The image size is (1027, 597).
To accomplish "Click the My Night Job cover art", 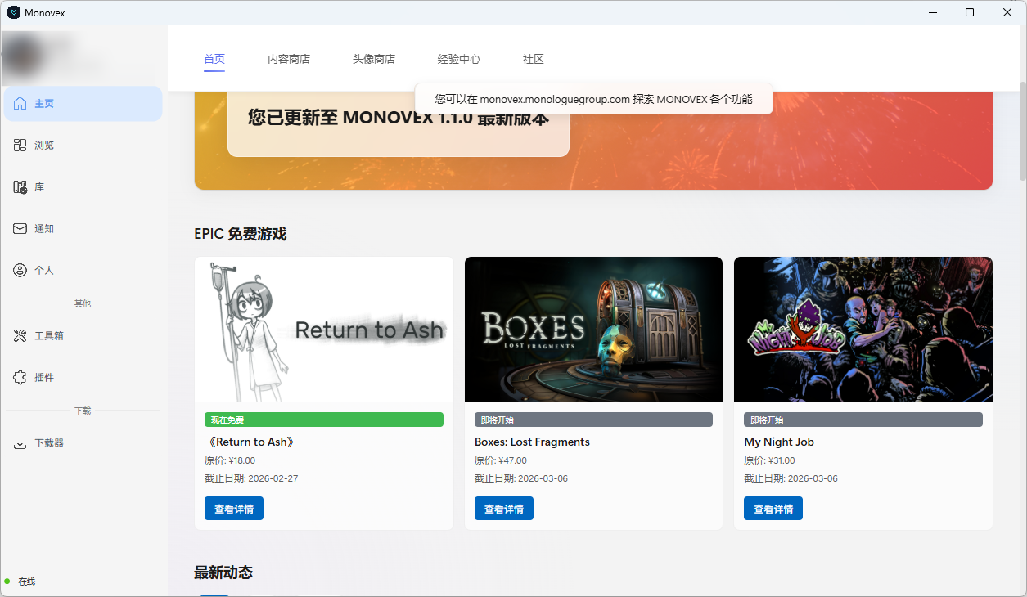I will coord(863,330).
